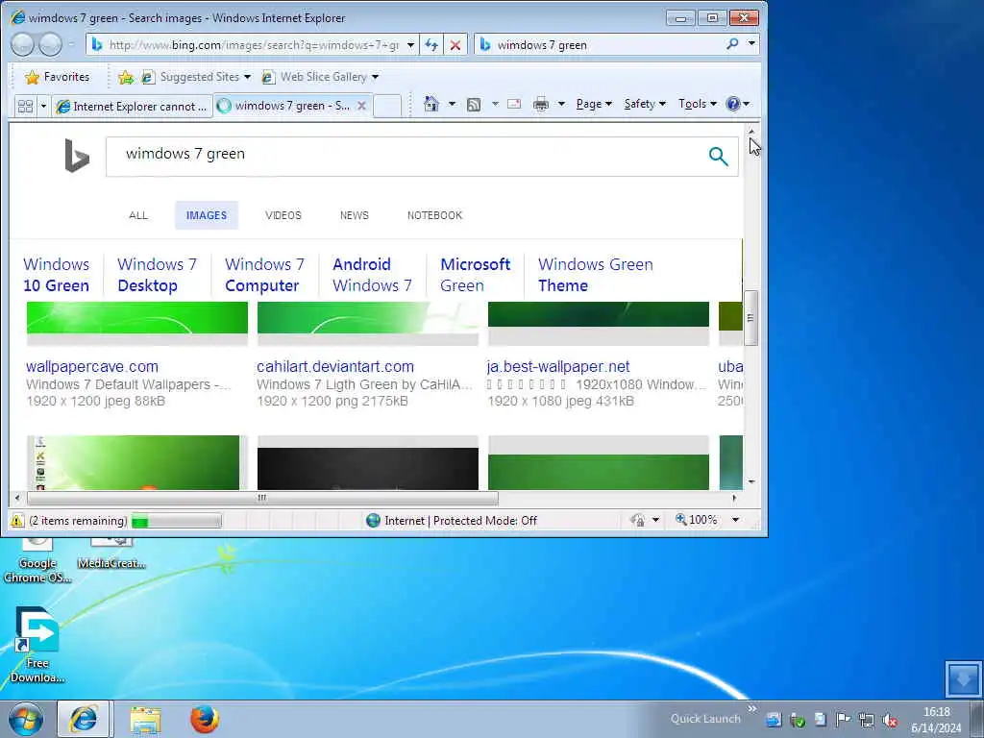Click the muted volume tray icon
The height and width of the screenshot is (738, 984).
(890, 720)
